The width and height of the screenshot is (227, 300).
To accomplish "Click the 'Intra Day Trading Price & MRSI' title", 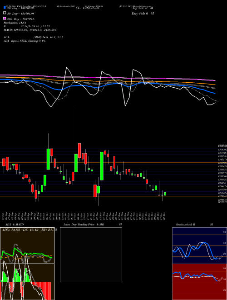I will tap(93, 225).
